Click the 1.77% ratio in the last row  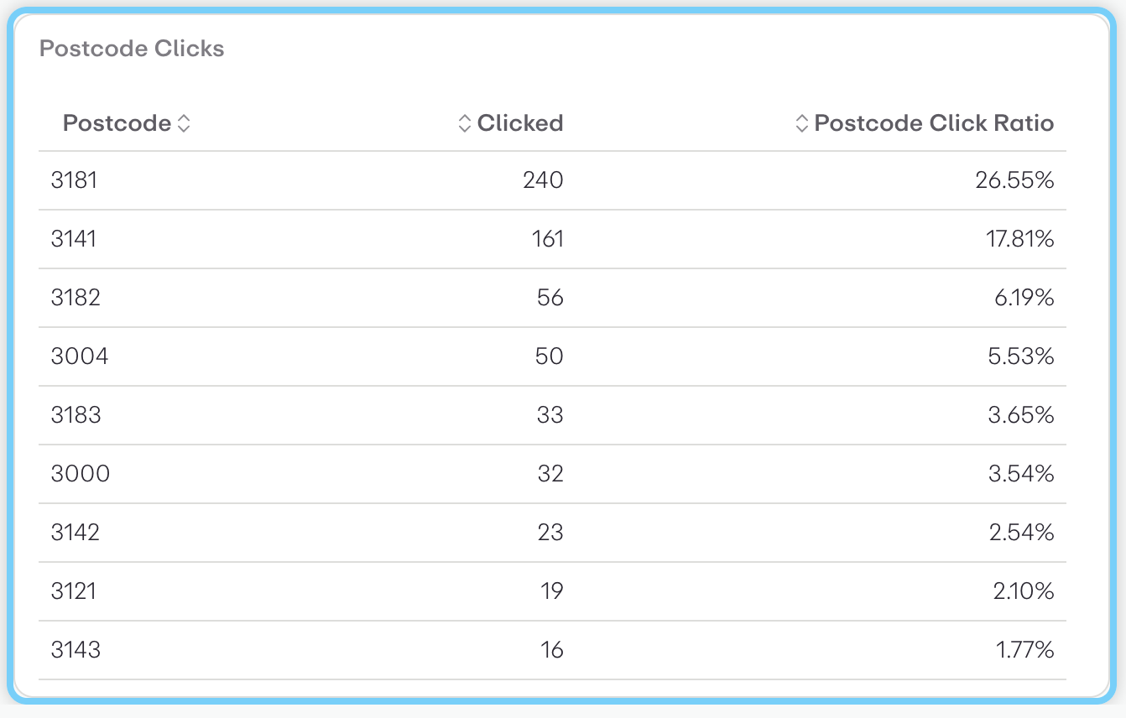[1024, 649]
